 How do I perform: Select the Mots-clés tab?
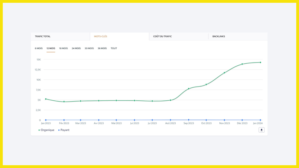pyautogui.click(x=100, y=36)
